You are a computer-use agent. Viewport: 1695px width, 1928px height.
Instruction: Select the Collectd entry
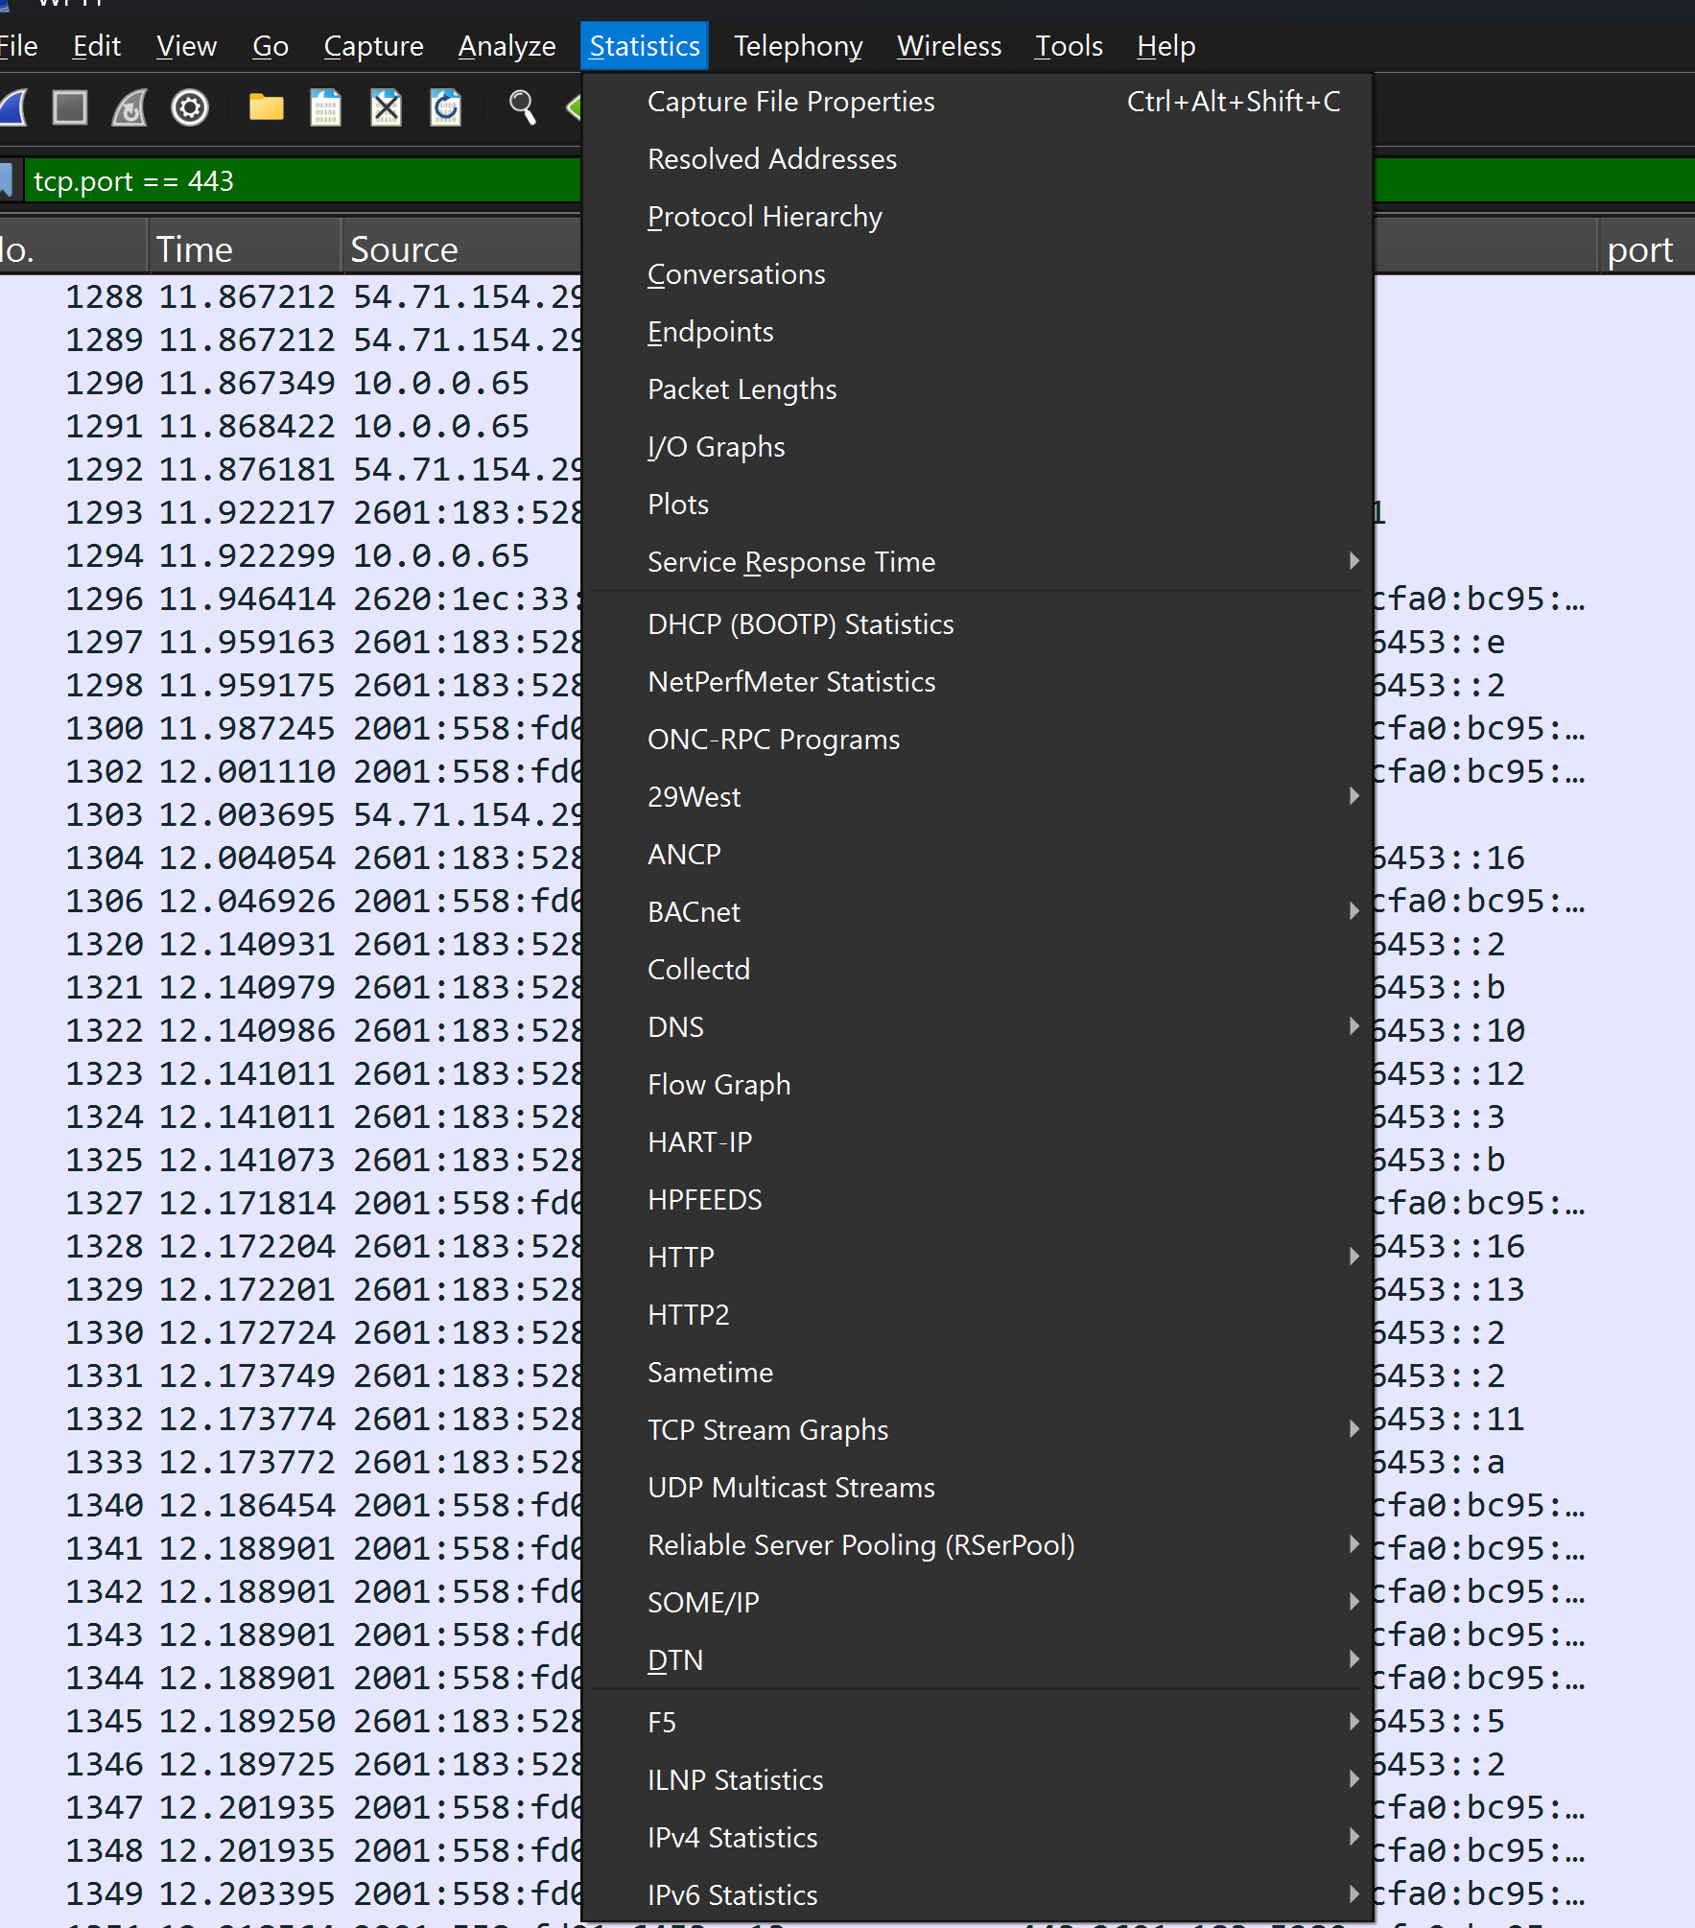(977, 970)
